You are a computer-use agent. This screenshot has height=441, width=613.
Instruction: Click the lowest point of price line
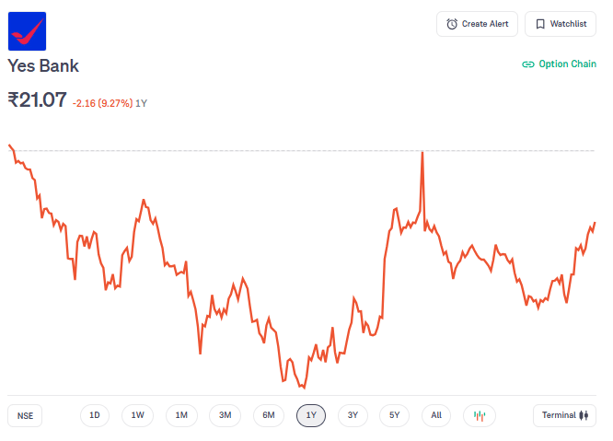pyautogui.click(x=304, y=388)
